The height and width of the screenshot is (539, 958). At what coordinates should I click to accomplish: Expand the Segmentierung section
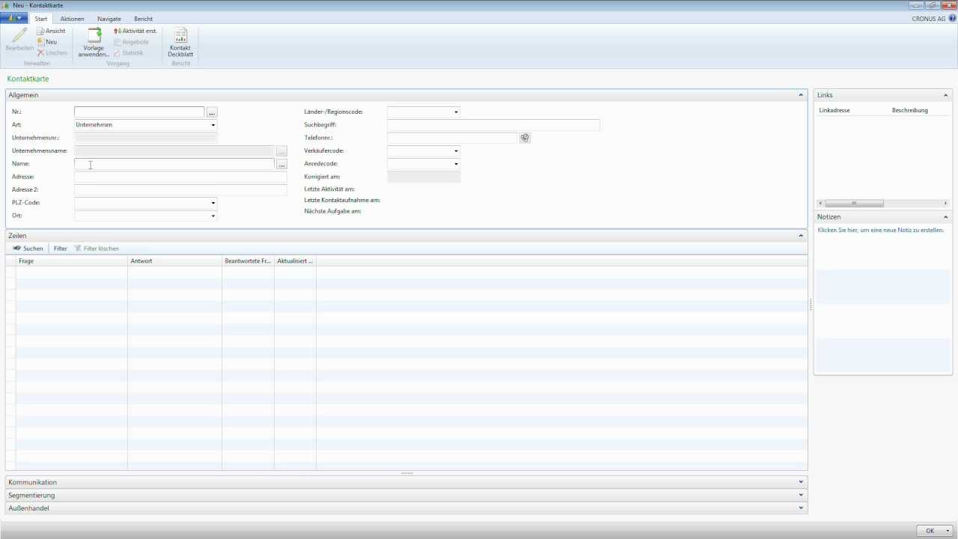pyautogui.click(x=802, y=495)
